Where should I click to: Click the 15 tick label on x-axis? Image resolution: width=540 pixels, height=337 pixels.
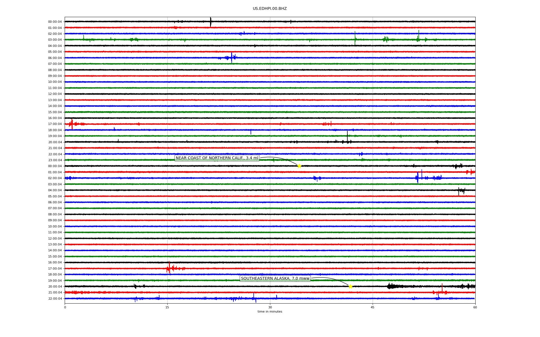point(167,307)
